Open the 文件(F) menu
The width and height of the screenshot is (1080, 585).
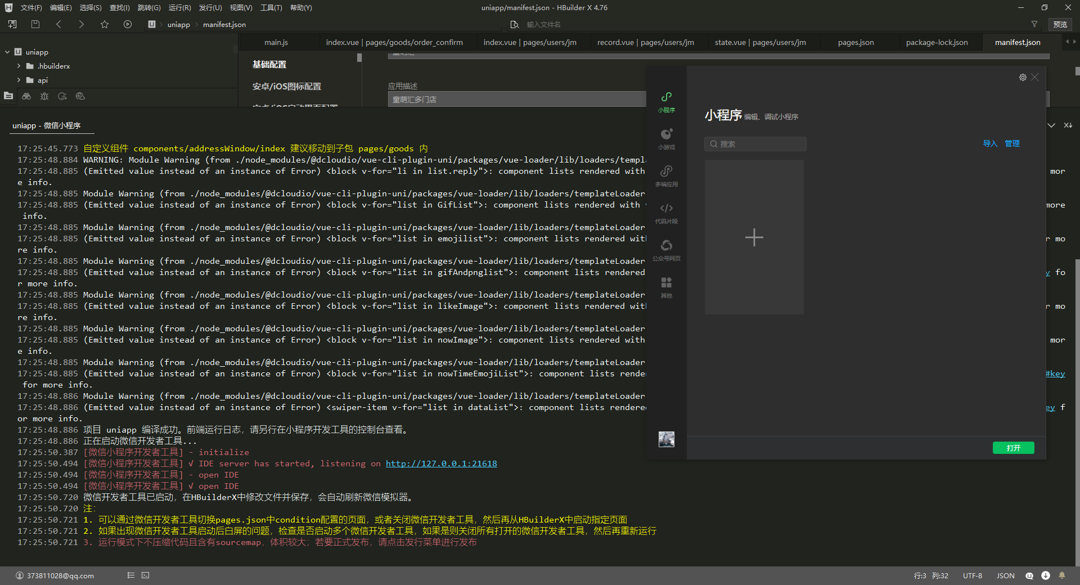[31, 7]
